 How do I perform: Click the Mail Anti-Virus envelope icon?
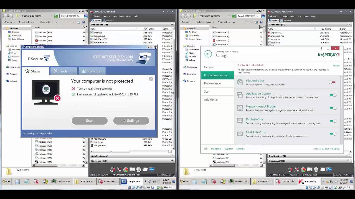[x=240, y=134]
